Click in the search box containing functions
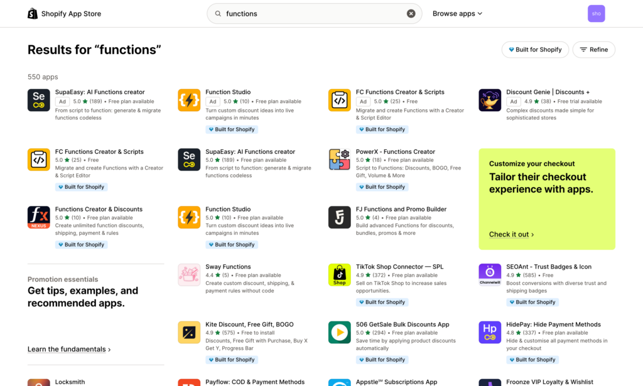Image resolution: width=643 pixels, height=386 pixels. tap(314, 14)
